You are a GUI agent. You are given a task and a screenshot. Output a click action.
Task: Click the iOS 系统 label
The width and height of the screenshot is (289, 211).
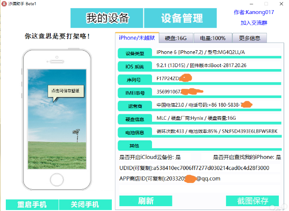pyautogui.click(x=135, y=67)
